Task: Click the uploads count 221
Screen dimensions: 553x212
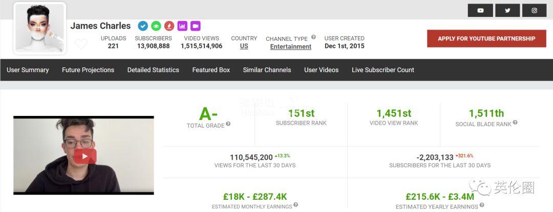Action: pyautogui.click(x=113, y=46)
